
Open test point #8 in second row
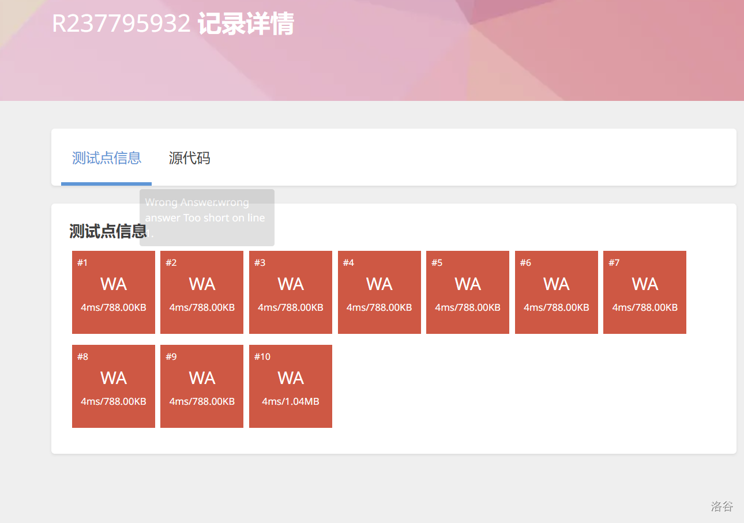point(114,386)
